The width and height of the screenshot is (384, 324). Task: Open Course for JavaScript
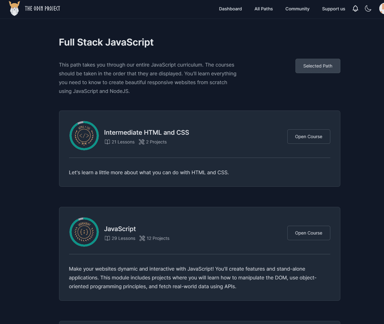point(309,233)
